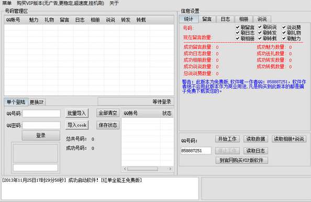
Task: Click the account list horizontal scrollbar right arrow
Action: [170, 169]
